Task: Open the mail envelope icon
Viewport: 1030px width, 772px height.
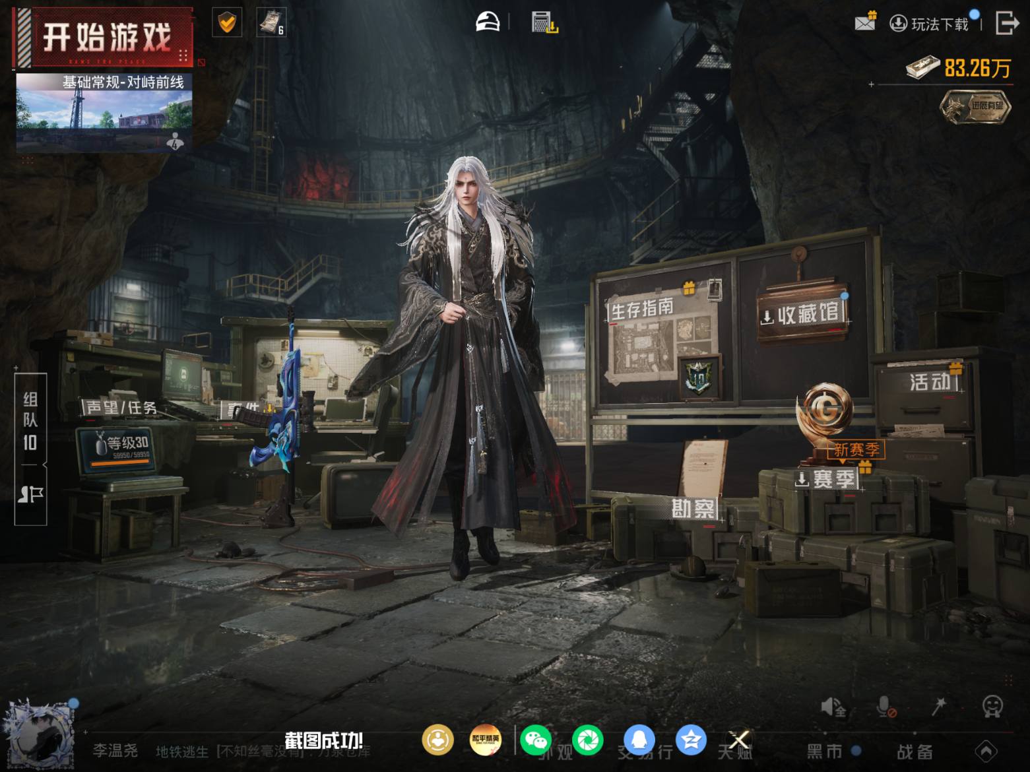Action: pyautogui.click(x=865, y=22)
